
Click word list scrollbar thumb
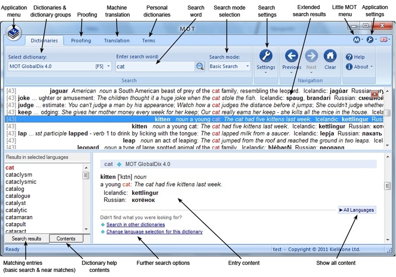pos(86,175)
